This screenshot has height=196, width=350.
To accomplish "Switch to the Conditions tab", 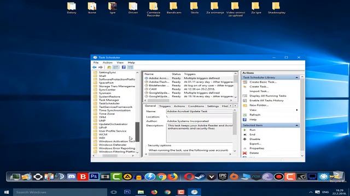I will tap(196, 106).
